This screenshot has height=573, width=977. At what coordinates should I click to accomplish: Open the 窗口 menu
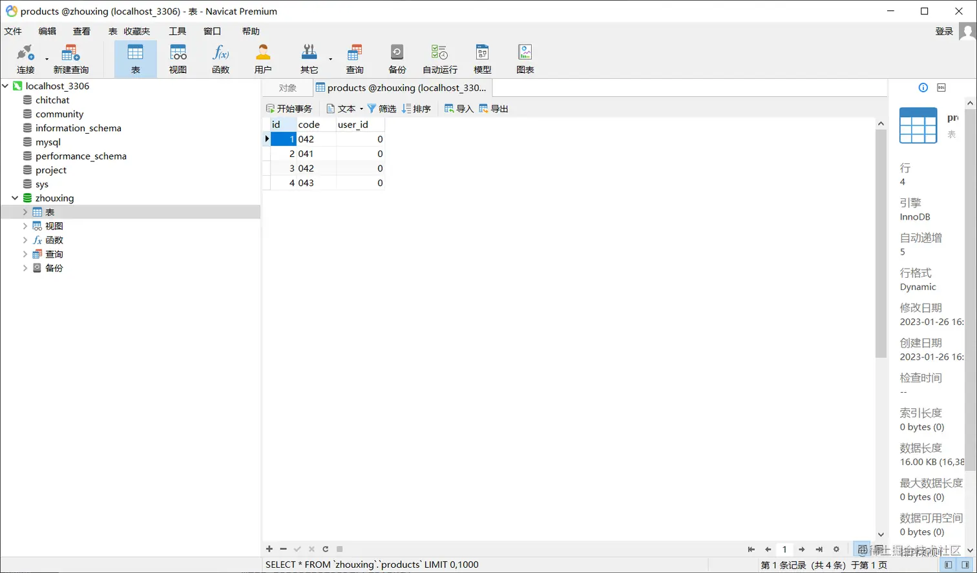212,31
